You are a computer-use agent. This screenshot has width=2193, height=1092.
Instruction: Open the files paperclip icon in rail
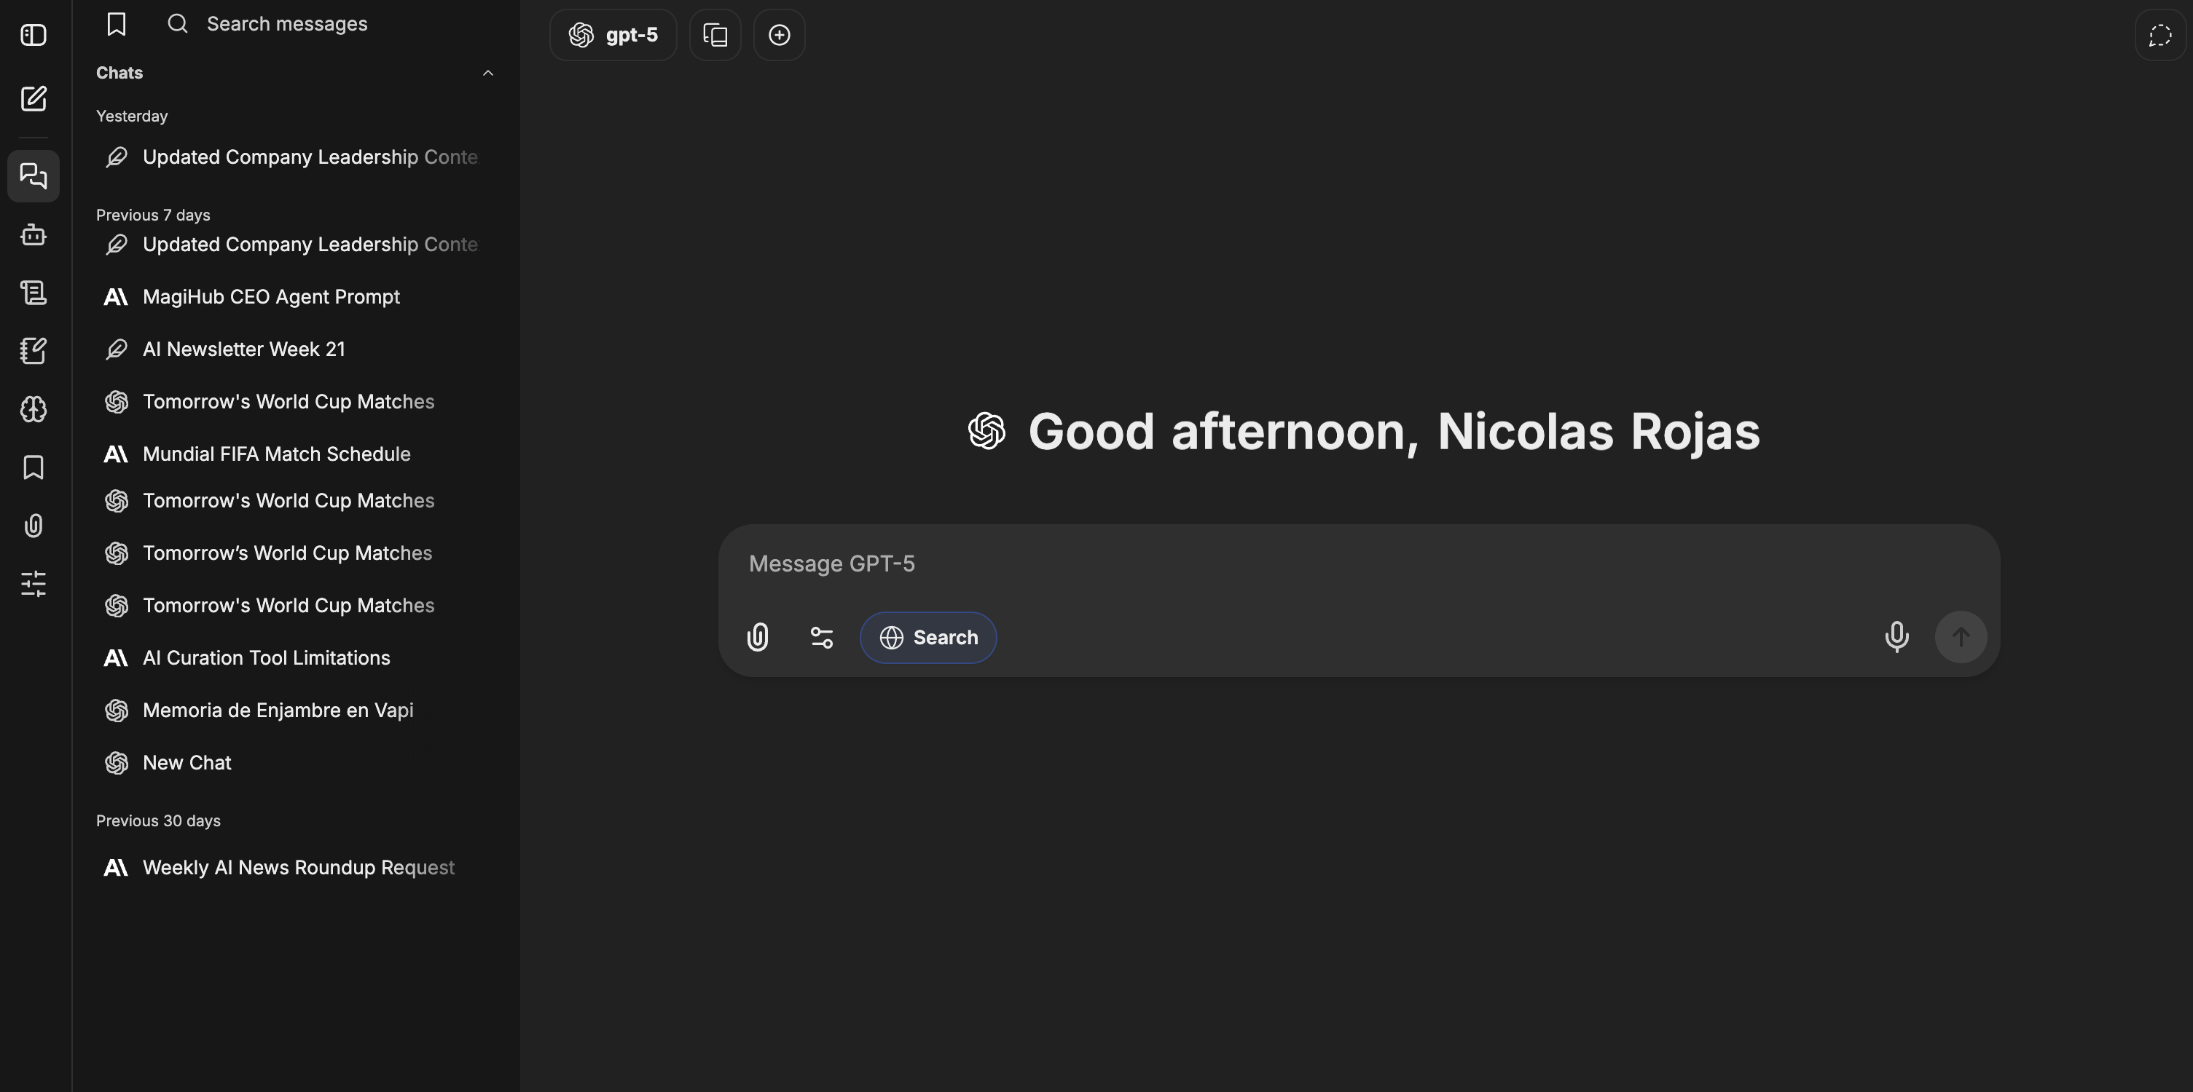pyautogui.click(x=34, y=526)
